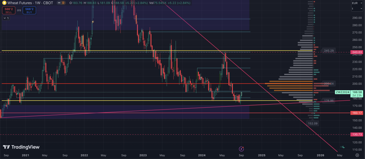Click the 200.24 level label
Screen dimensions: 365x159
(x=328, y=84)
